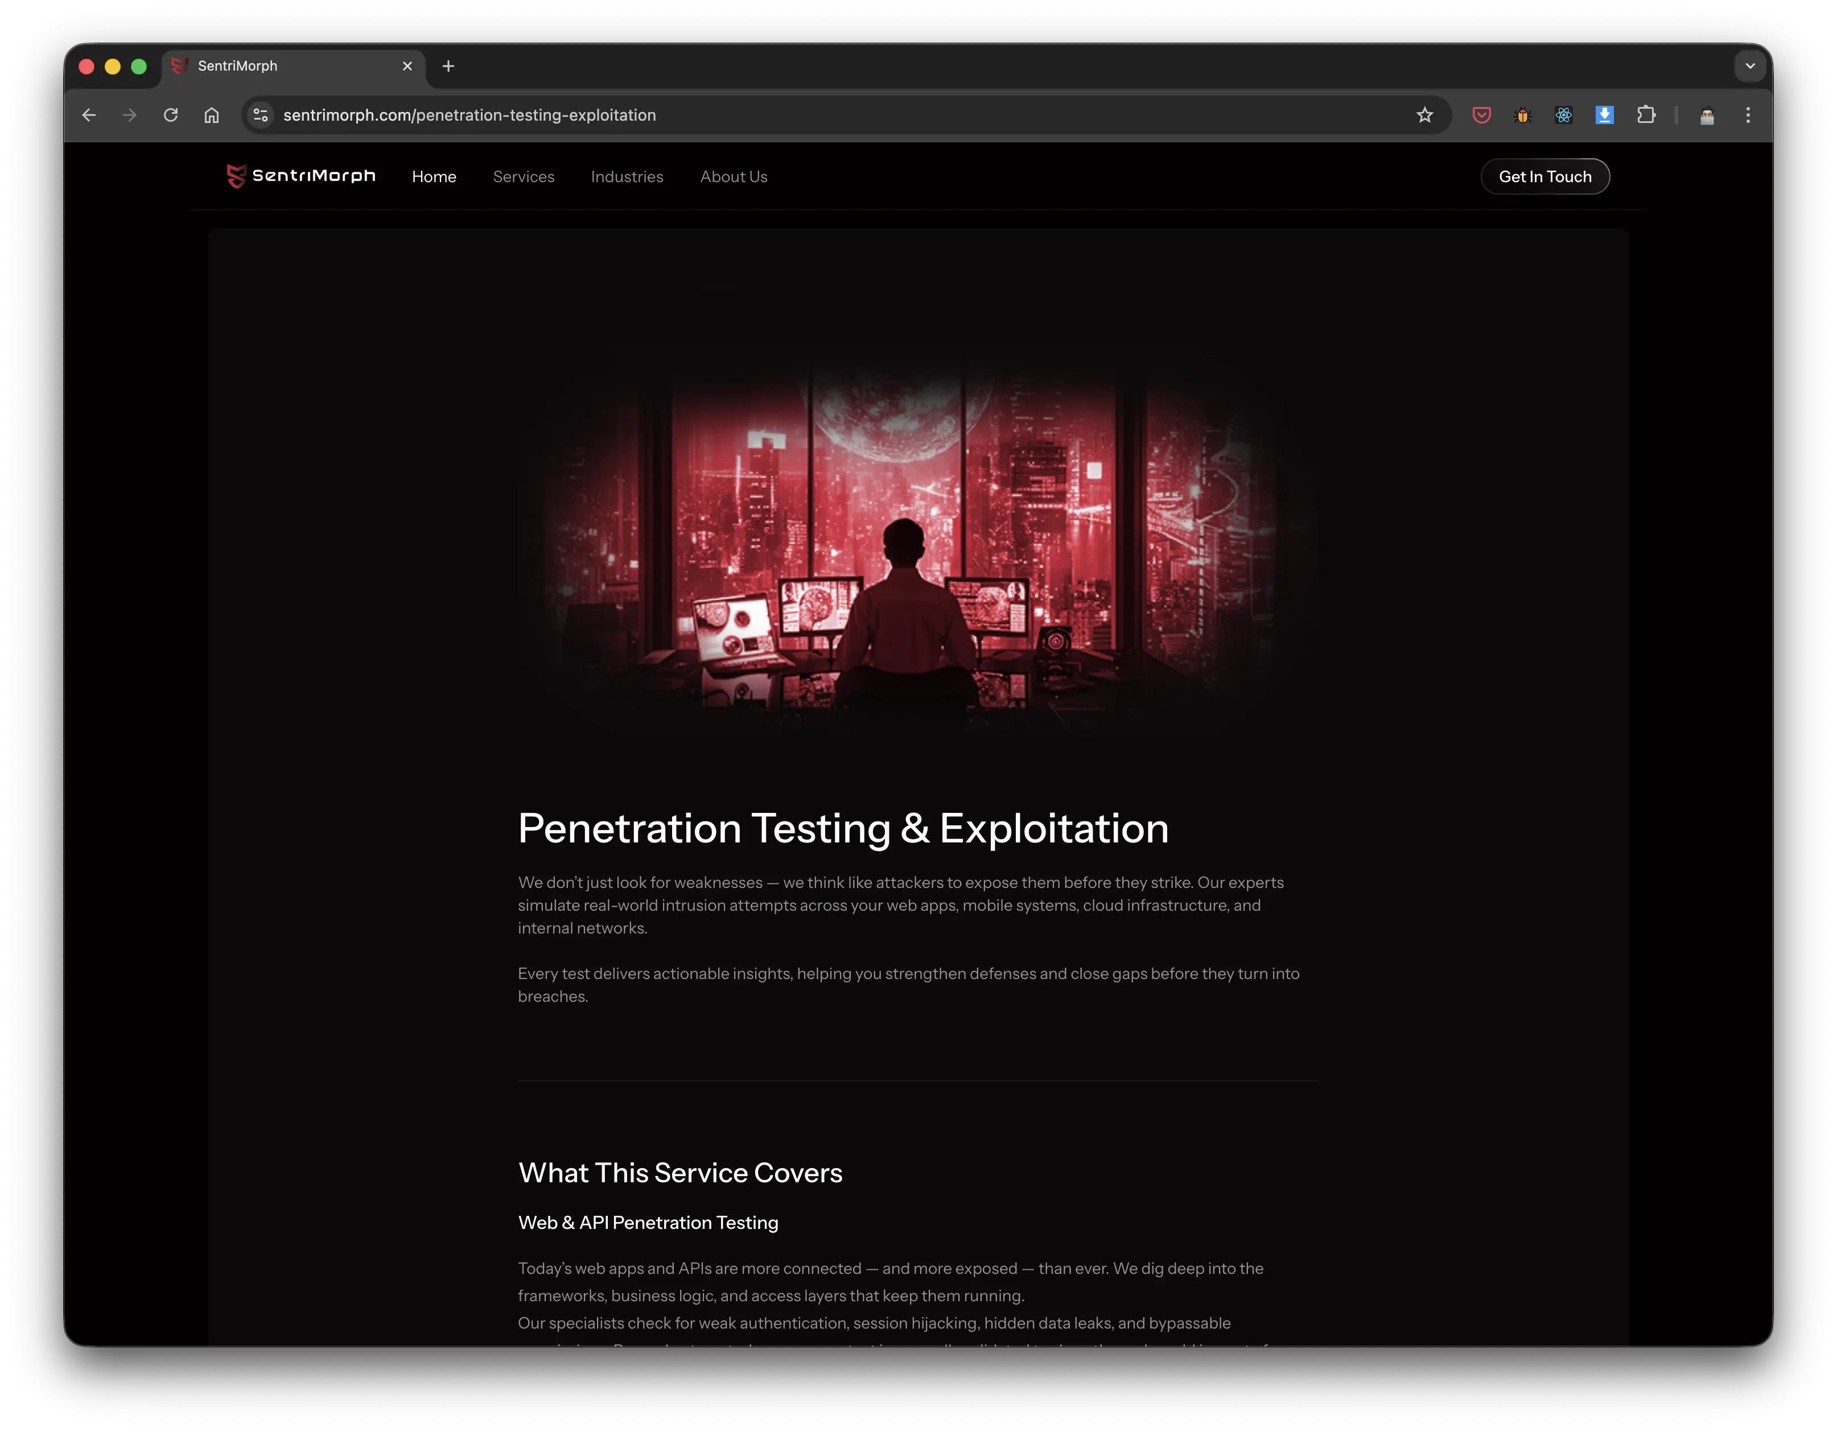1837x1431 pixels.
Task: Open the blue download extension
Action: coord(1605,115)
